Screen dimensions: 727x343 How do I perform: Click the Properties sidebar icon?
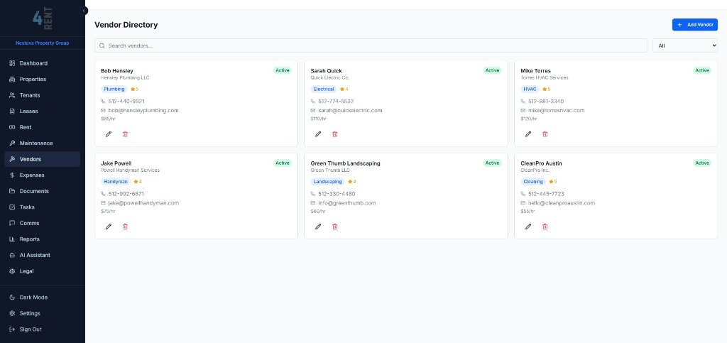click(x=12, y=80)
